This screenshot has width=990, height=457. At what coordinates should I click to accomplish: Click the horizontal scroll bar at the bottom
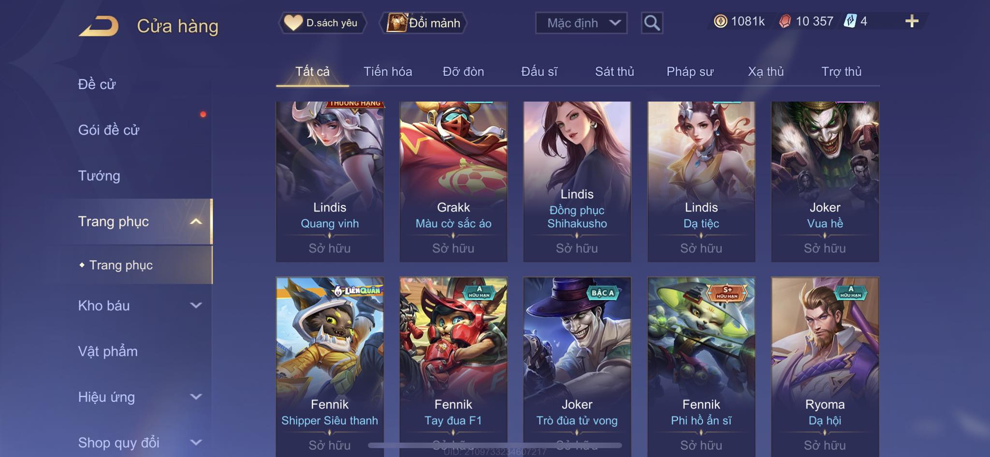pos(495,445)
